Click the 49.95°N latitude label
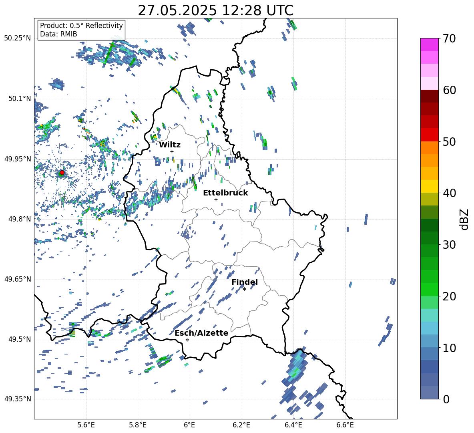Viewport: 474px width, 433px height. [18, 159]
